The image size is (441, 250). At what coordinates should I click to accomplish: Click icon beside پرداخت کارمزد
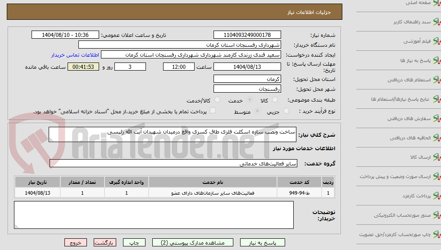click(x=437, y=196)
